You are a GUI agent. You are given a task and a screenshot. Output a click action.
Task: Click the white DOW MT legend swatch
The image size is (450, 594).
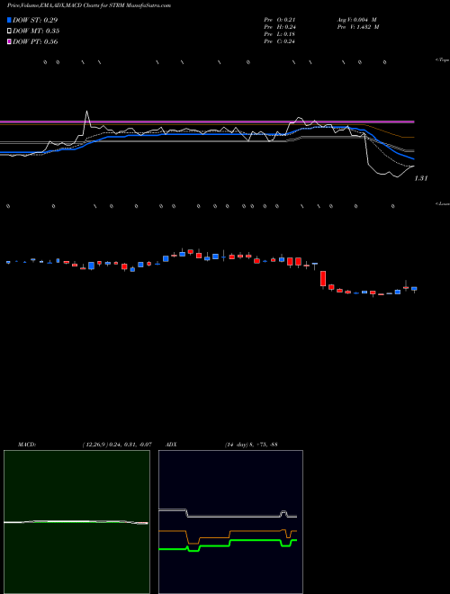pyautogui.click(x=9, y=31)
